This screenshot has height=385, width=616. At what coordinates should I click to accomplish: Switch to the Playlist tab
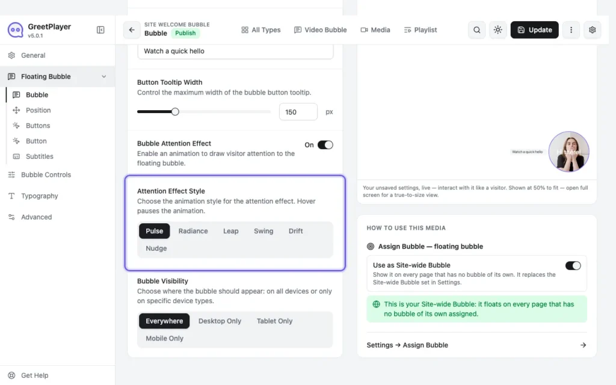pyautogui.click(x=420, y=30)
